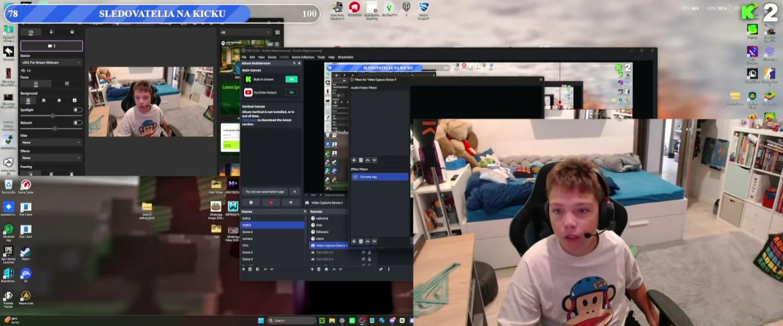
Task: Toggle the Retouch switch
Action: pyautogui.click(x=77, y=122)
